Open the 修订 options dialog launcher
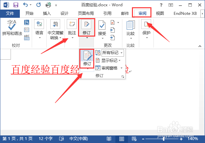The width and height of the screenshot is (205, 143). tap(123, 76)
